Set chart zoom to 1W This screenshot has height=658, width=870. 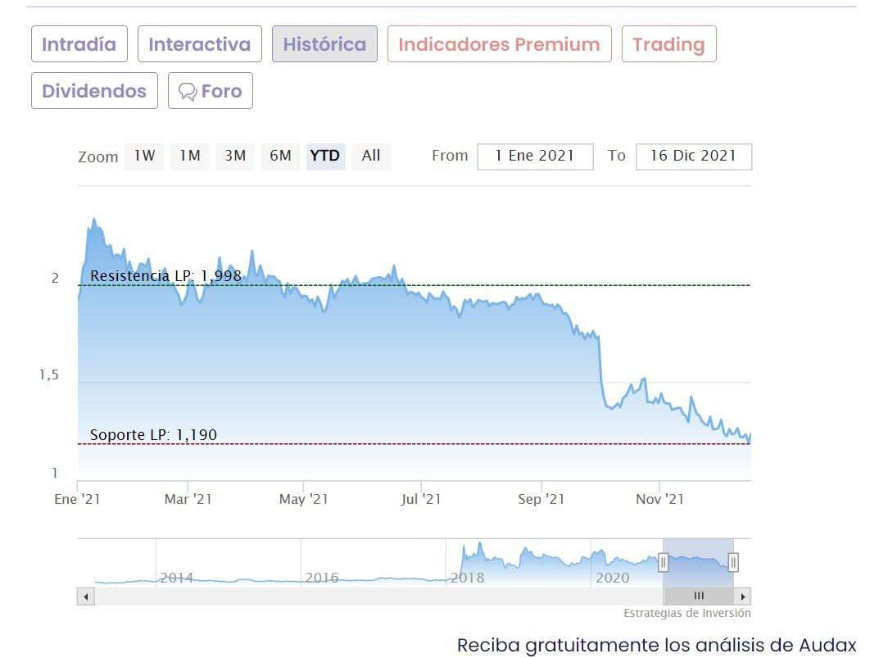144,156
